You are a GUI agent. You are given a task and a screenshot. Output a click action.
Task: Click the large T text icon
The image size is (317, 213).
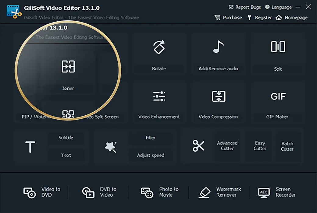30,147
